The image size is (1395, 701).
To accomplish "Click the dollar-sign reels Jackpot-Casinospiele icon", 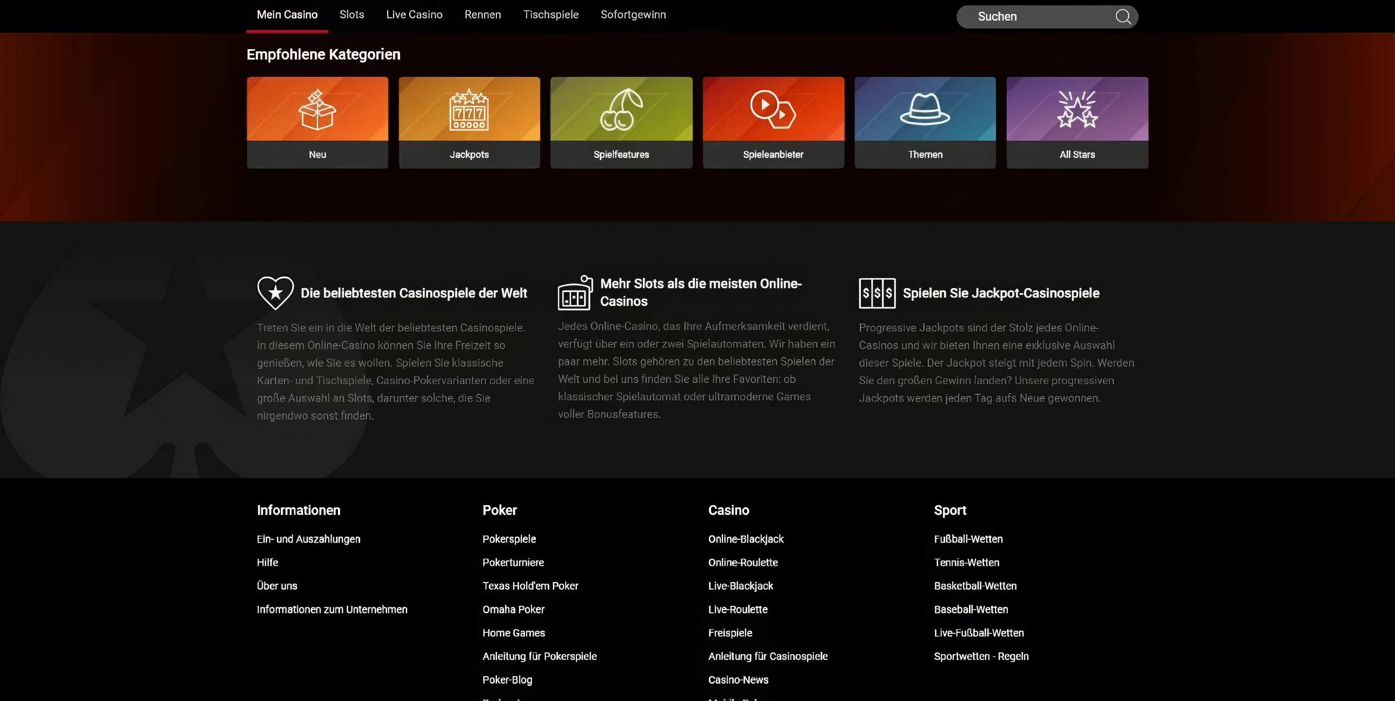I will coord(877,293).
